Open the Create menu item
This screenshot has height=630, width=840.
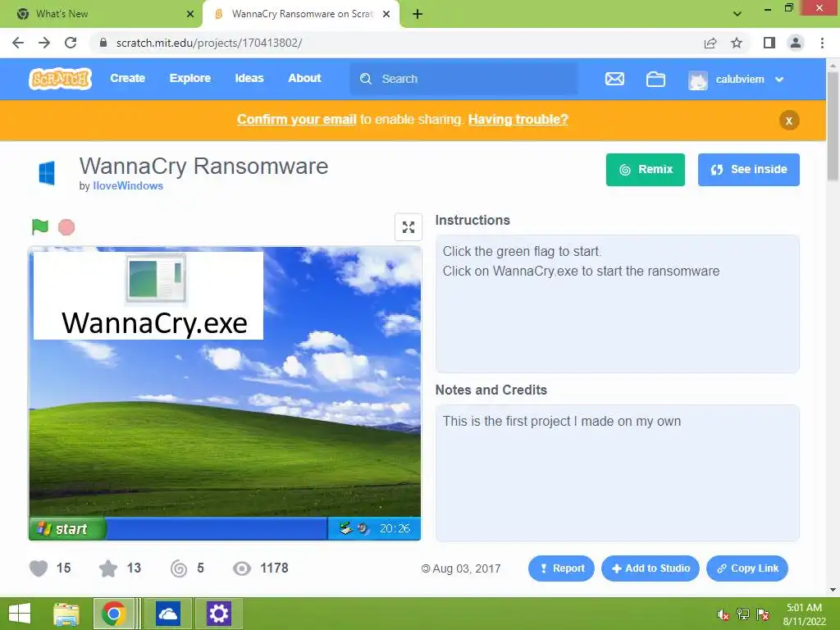[127, 78]
